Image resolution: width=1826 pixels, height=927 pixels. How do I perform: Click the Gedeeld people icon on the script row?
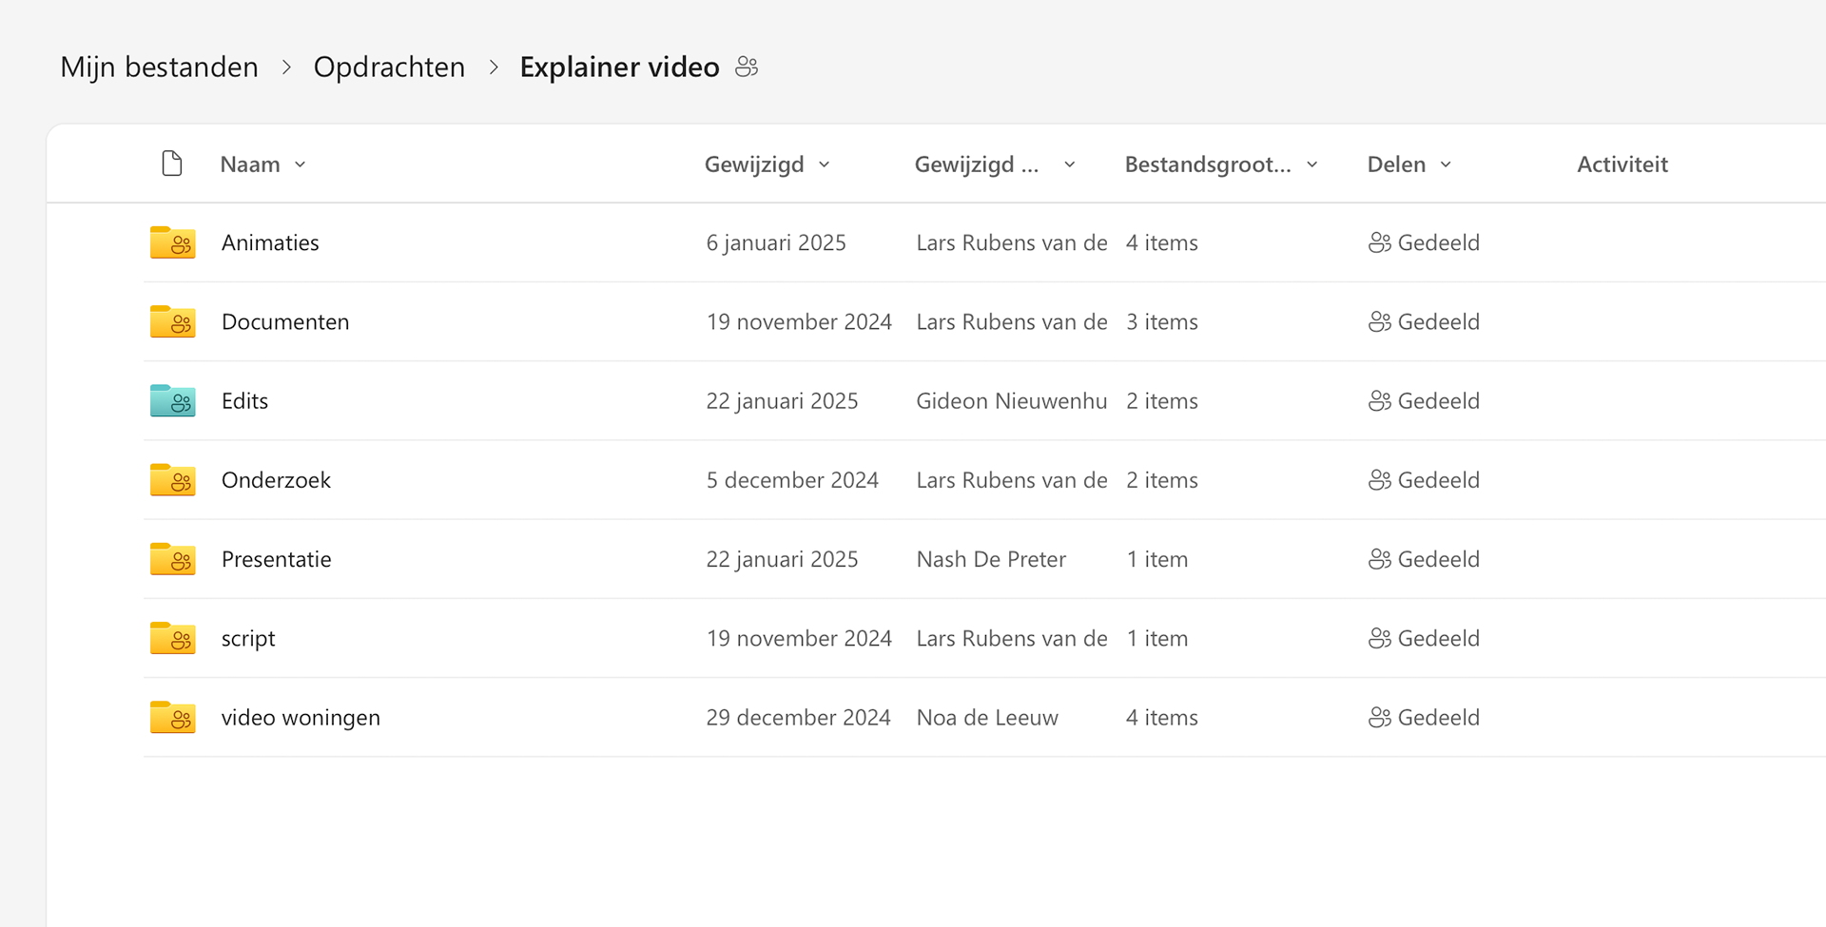pyautogui.click(x=1378, y=638)
